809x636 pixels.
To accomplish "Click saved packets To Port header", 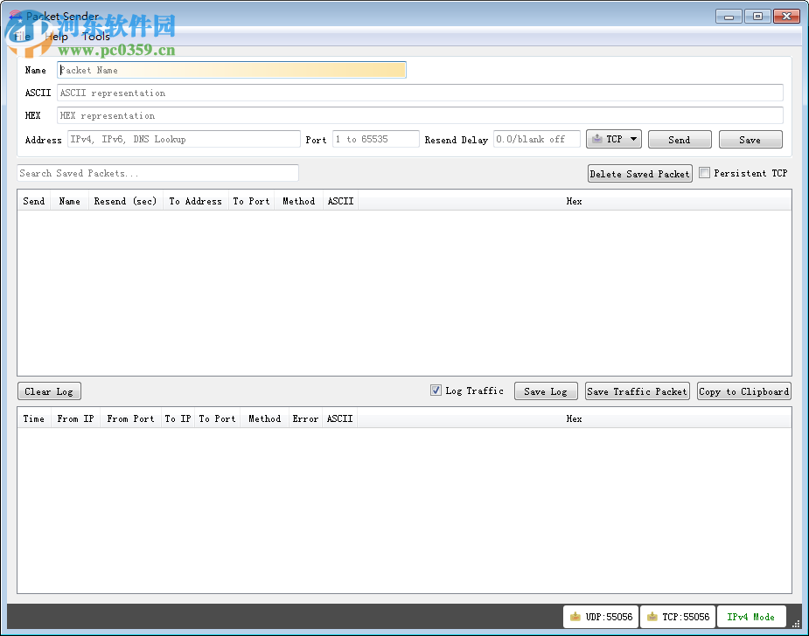I will [251, 201].
